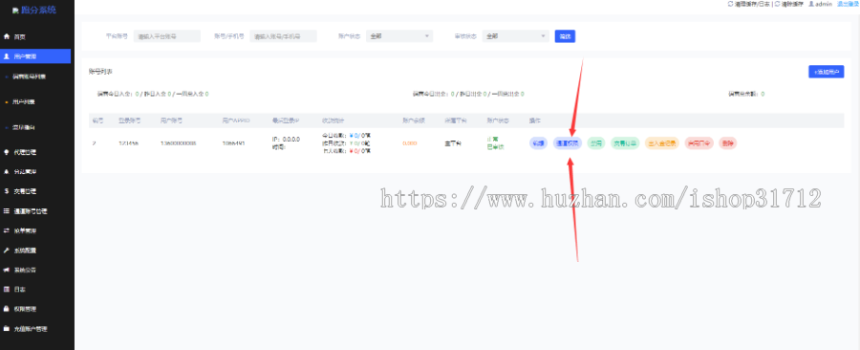Screen dimensions: 860x350
Task: Click the 用户APPID column header
Action: pyautogui.click(x=236, y=120)
